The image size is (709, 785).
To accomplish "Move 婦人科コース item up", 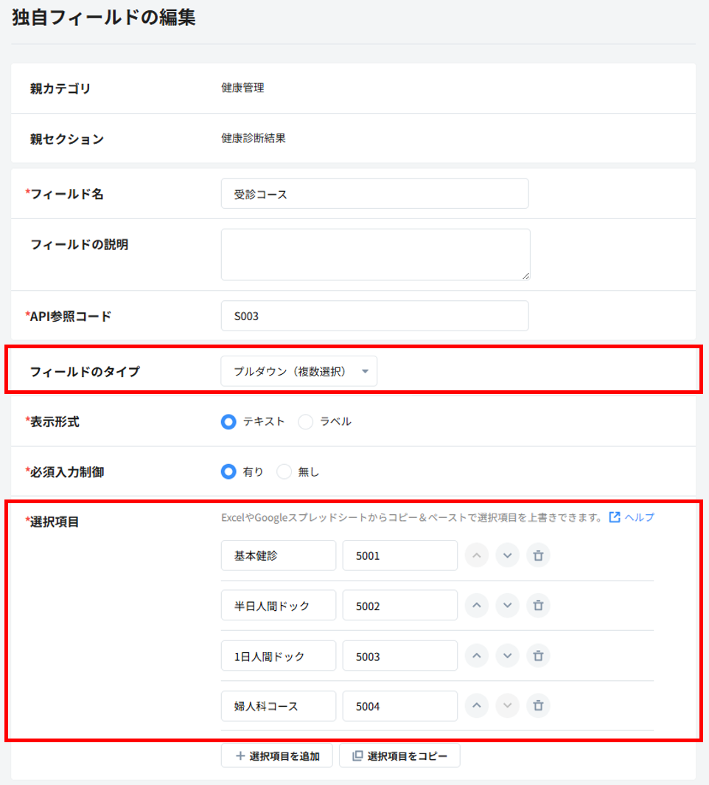I will pos(477,706).
